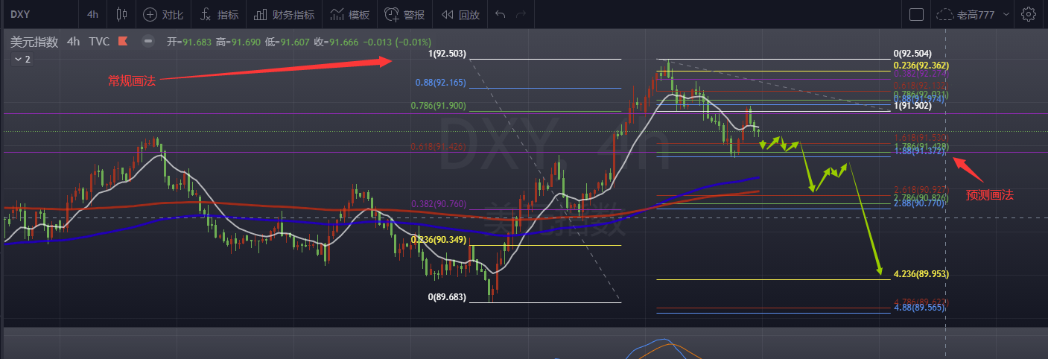
Task: Select Fibonacci label 1(92.503)
Action: (445, 54)
